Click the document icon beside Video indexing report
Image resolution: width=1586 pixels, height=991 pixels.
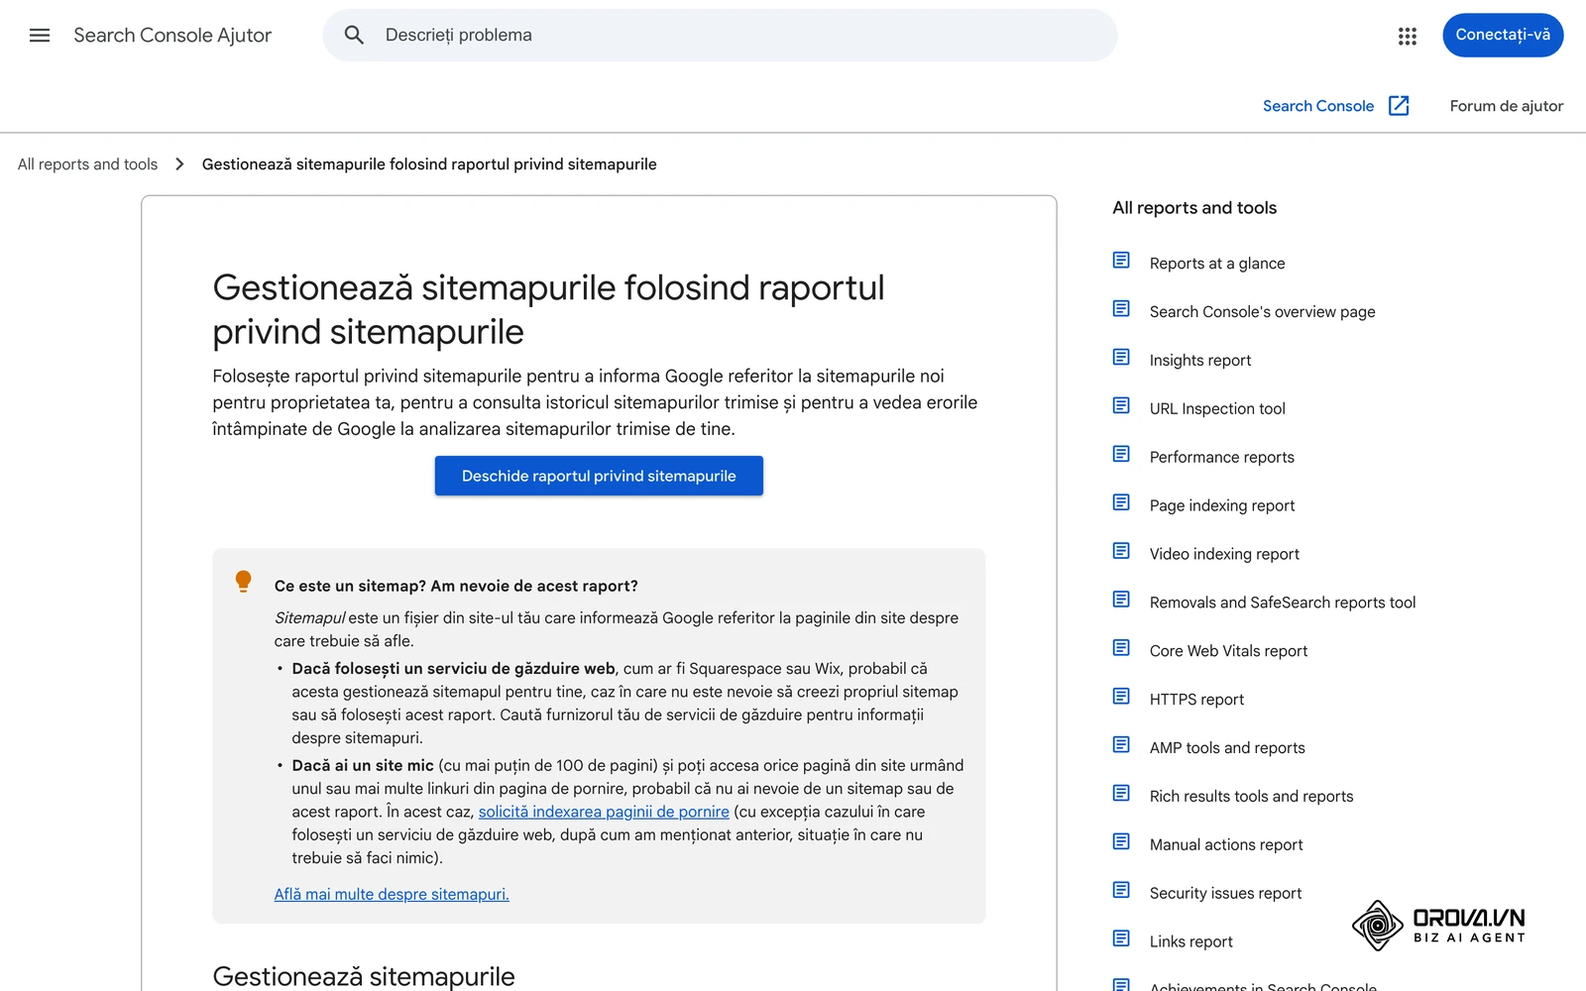coord(1121,552)
